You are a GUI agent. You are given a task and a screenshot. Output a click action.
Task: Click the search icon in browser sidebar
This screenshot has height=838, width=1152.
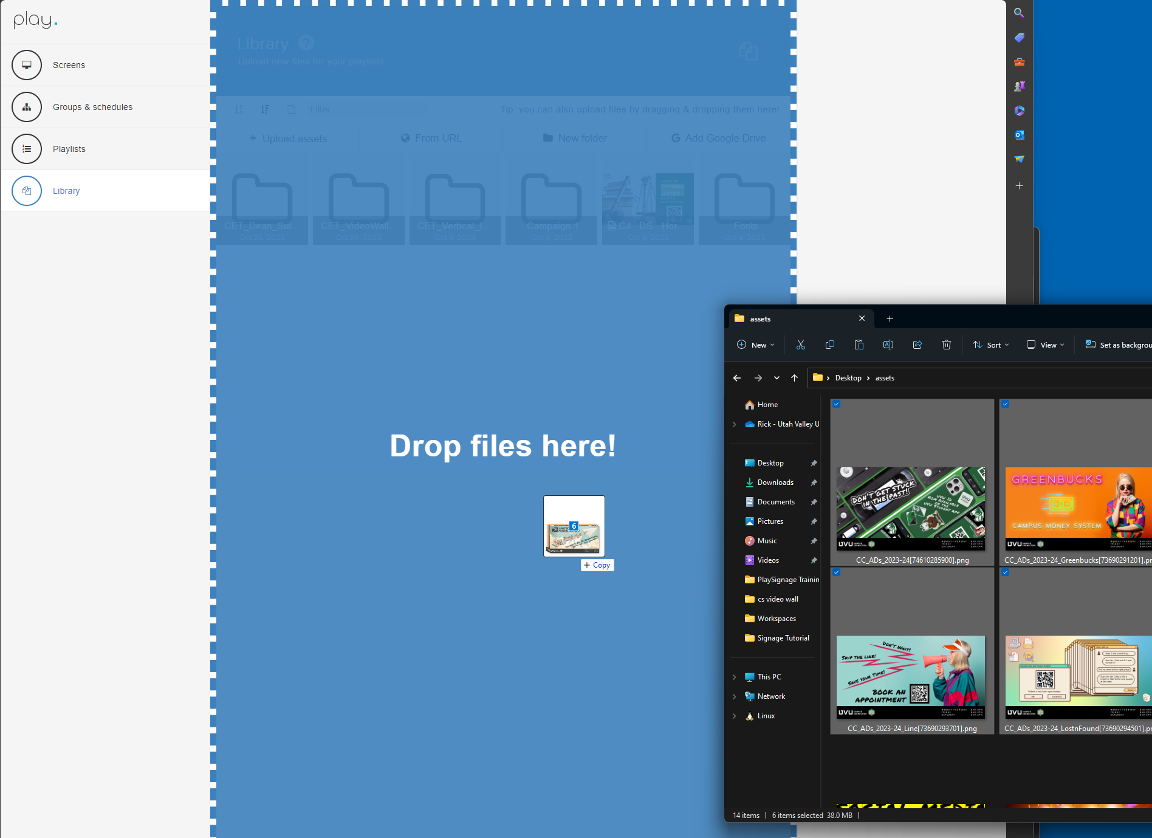coord(1019,13)
